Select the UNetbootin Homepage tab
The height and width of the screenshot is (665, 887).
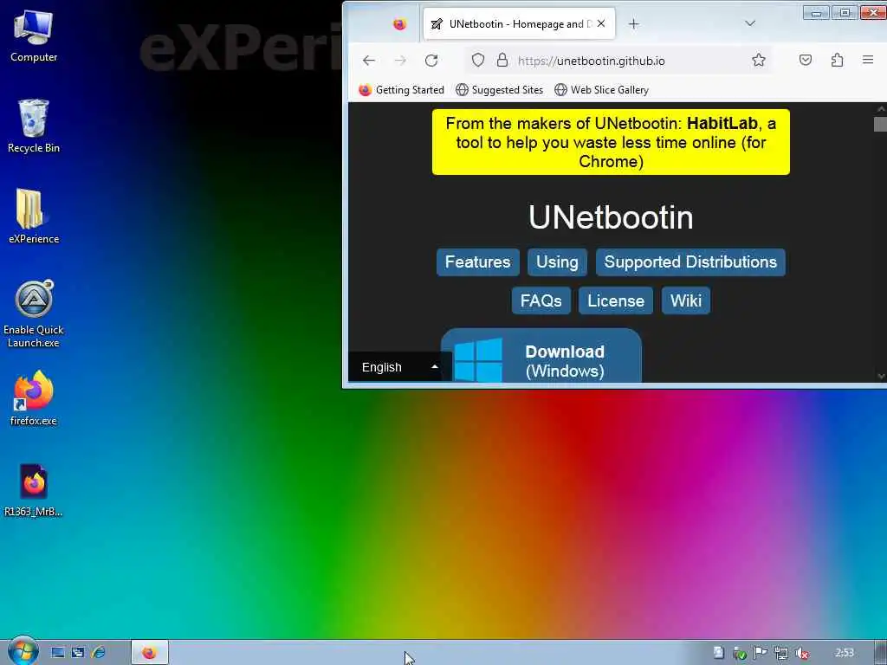(x=519, y=23)
